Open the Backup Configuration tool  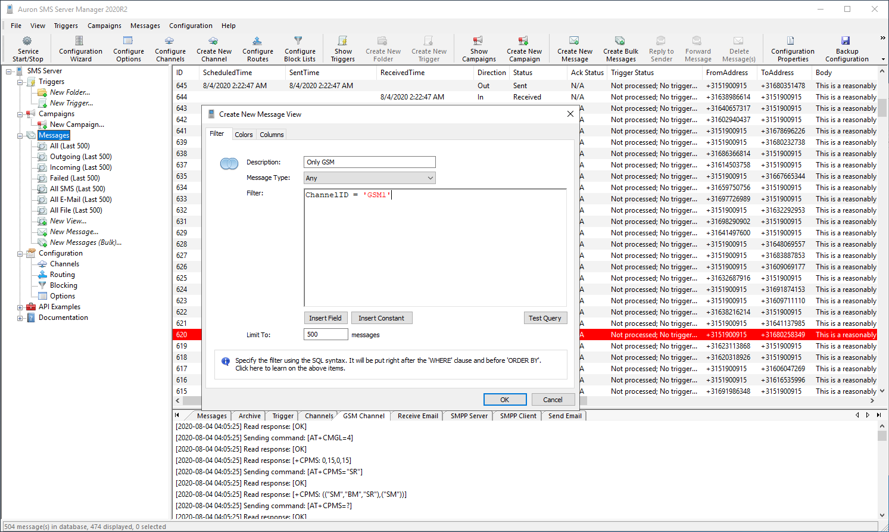[846, 41]
